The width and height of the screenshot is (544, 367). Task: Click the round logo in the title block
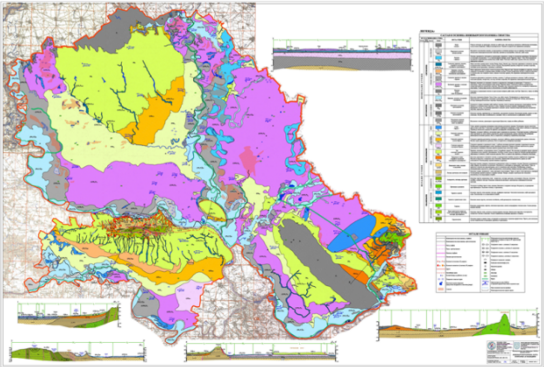click(x=492, y=346)
